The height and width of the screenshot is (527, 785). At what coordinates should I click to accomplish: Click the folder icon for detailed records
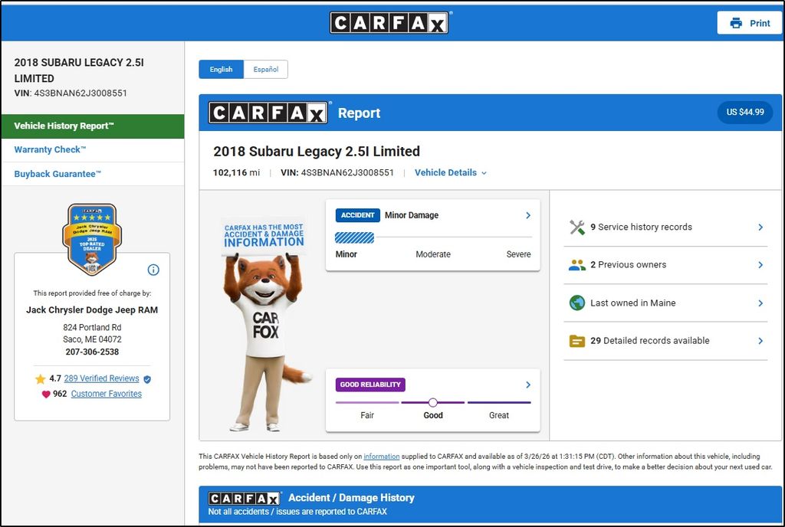(577, 341)
